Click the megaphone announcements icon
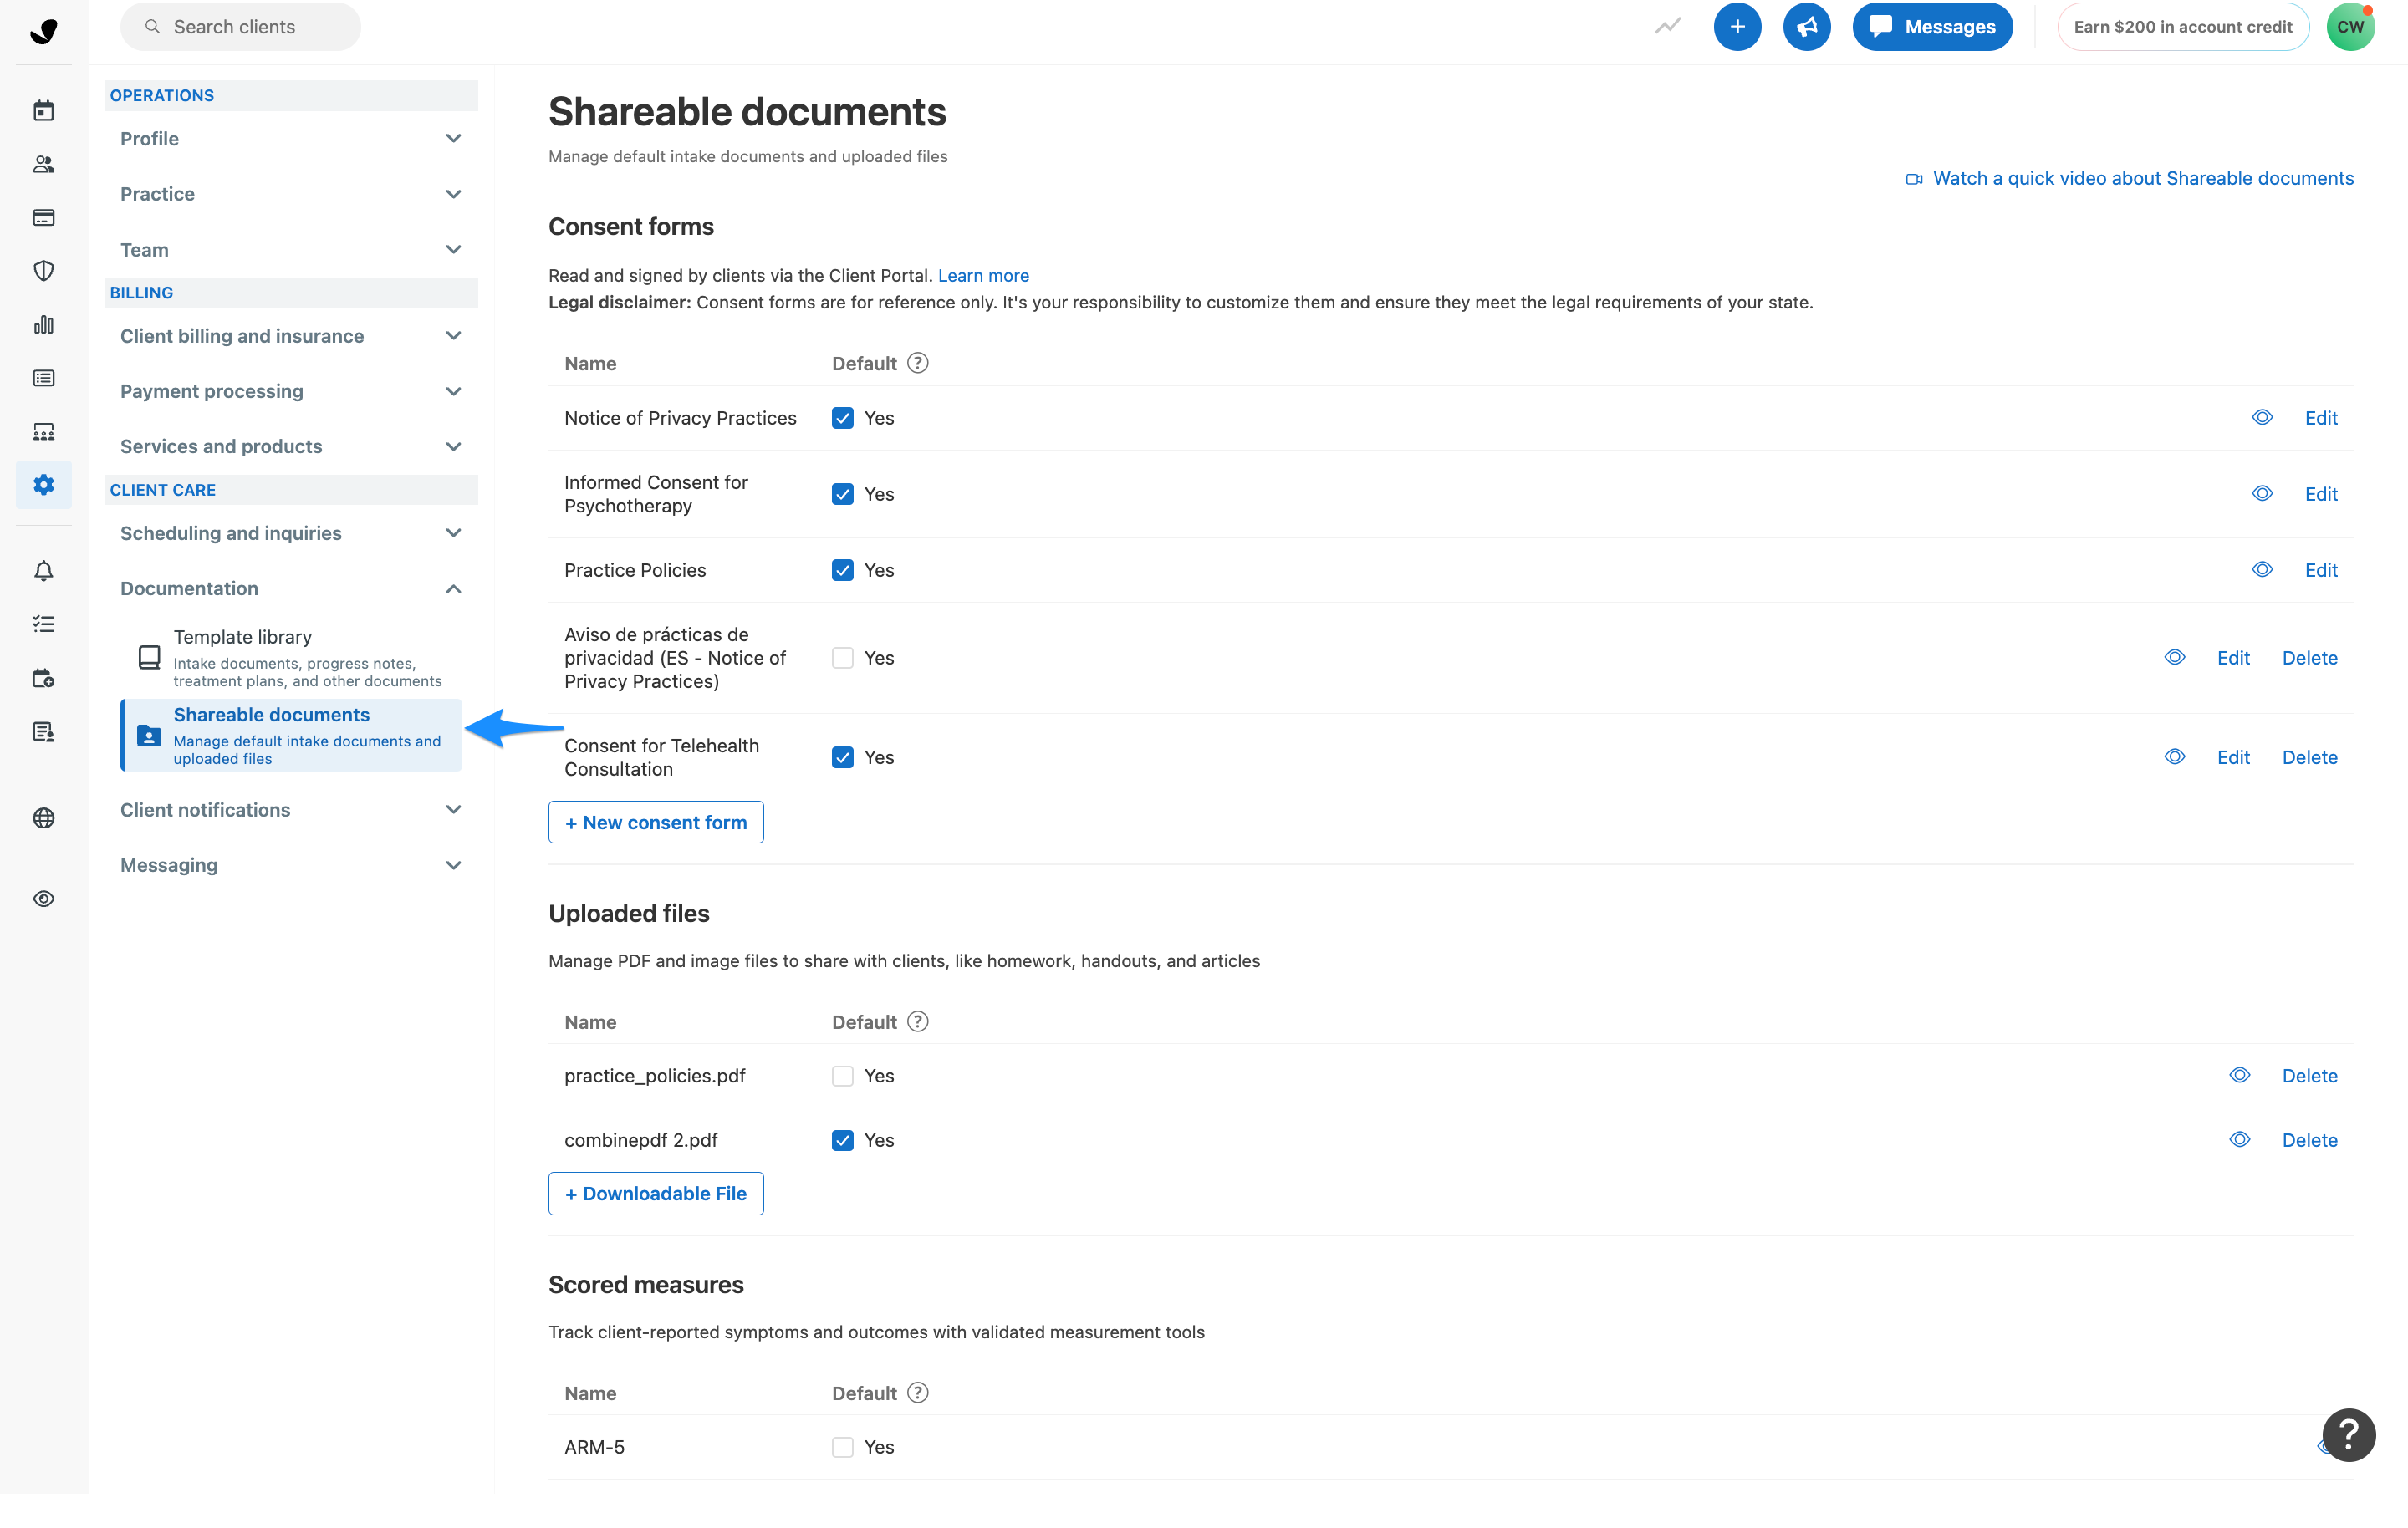This screenshot has height=1528, width=2408. 1806,27
